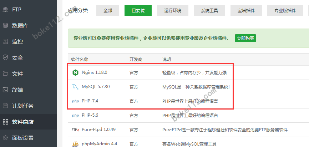Open MySQL 5.7.30 software entry
Screen dimensions: 309x147
(96, 87)
